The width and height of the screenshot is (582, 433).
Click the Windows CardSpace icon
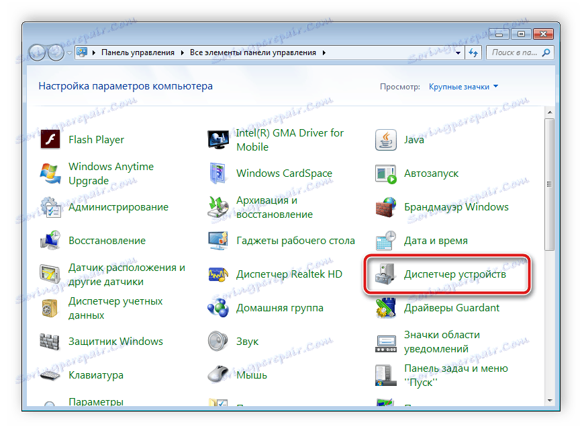tap(217, 173)
